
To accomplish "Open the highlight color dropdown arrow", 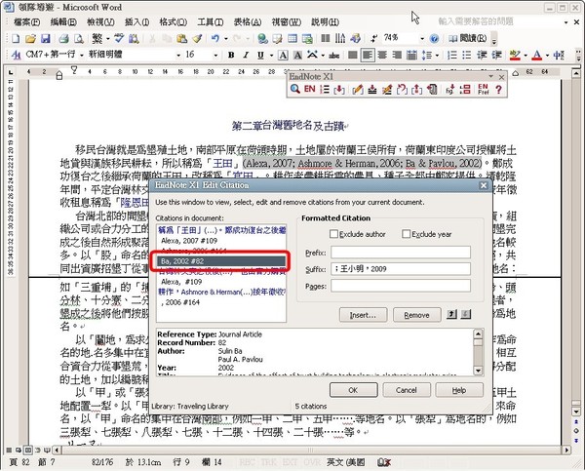I will (x=526, y=56).
